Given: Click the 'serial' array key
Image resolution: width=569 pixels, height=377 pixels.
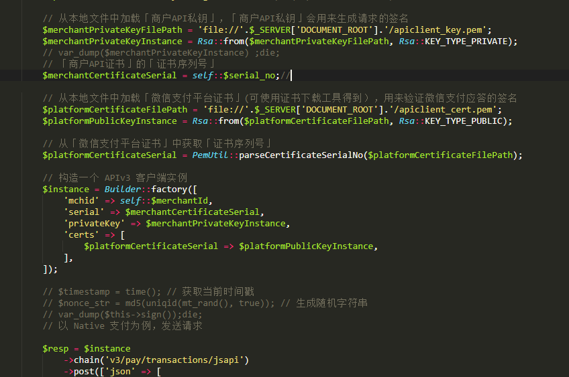Looking at the screenshot, I should coord(84,212).
